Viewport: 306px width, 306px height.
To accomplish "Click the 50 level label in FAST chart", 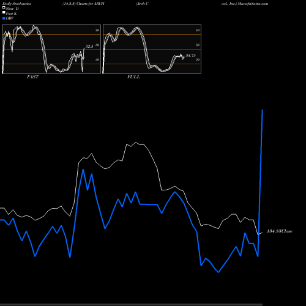I will click(97, 45).
